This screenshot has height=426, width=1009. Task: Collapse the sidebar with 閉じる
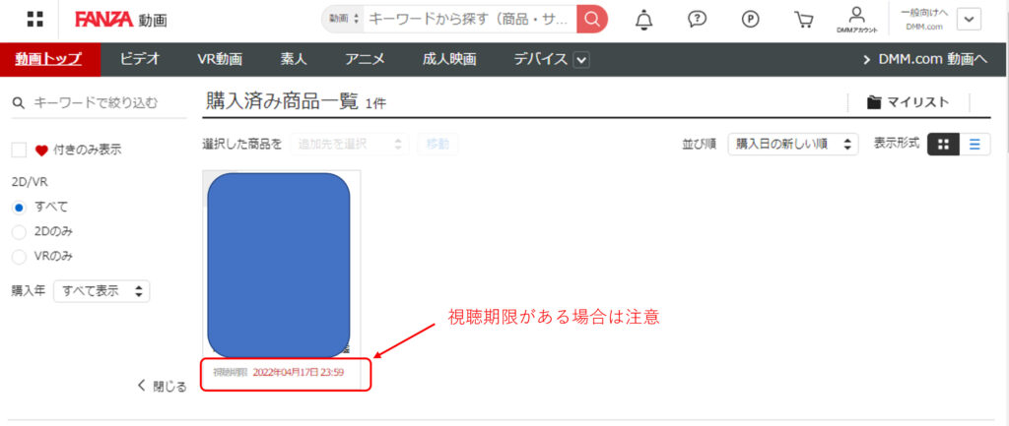(162, 386)
